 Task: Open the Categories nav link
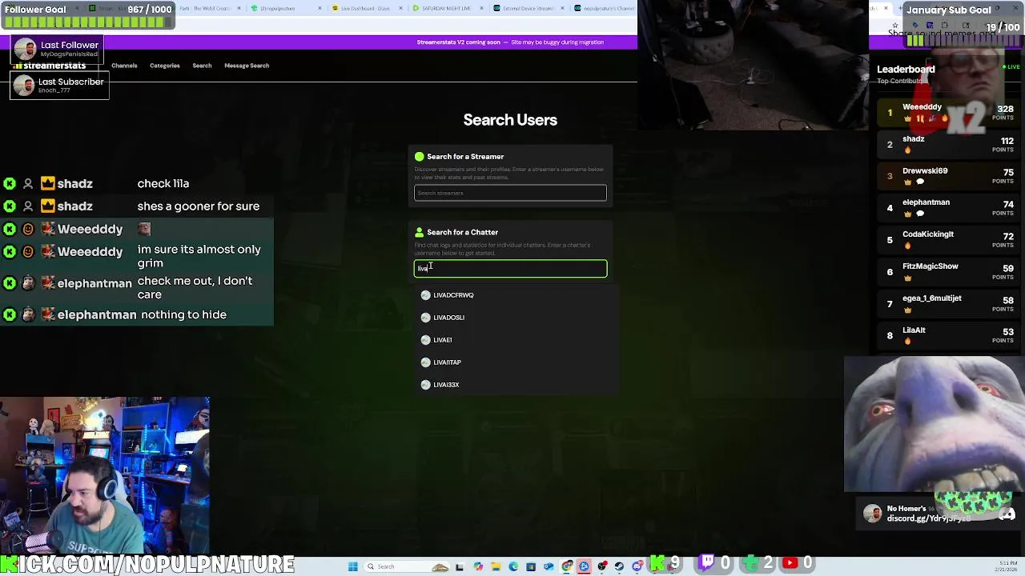164,66
